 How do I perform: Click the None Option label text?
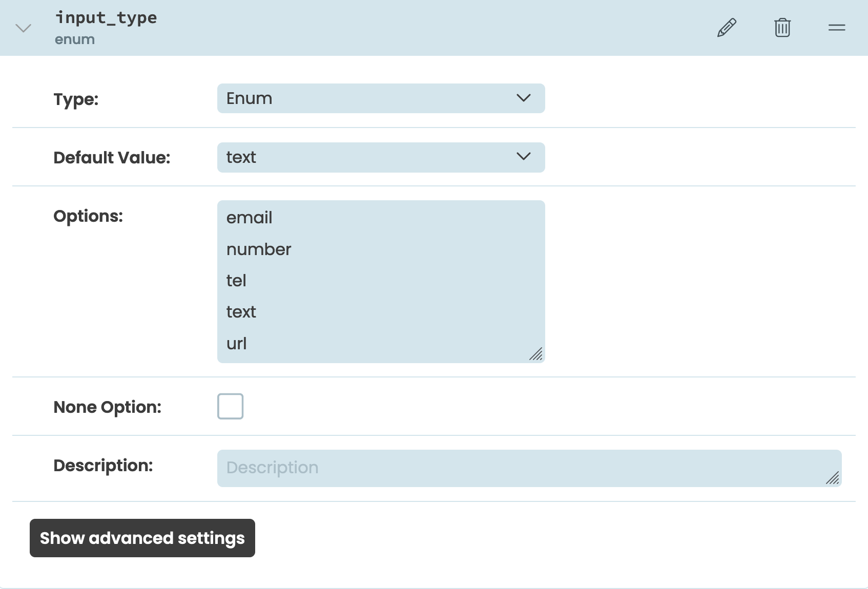[x=107, y=407]
